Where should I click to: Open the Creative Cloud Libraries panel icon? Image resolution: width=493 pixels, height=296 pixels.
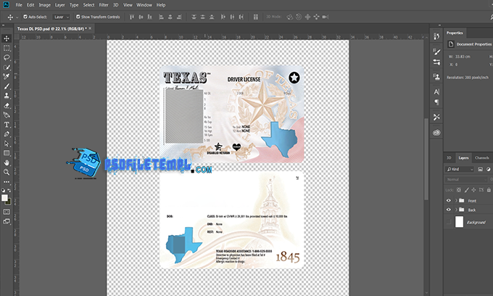click(x=436, y=133)
